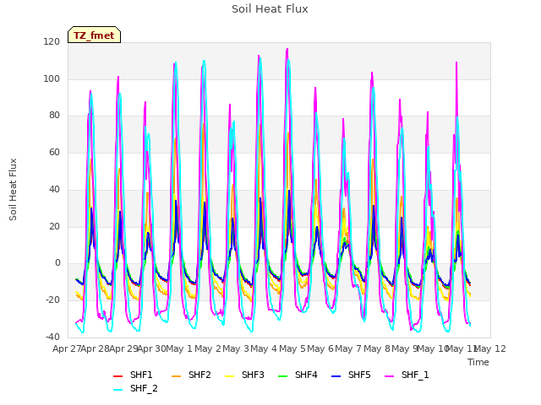Viewport: 541px width, 405px height.
Task: Click the green SHF4 legend color marker
Action: click(x=283, y=376)
